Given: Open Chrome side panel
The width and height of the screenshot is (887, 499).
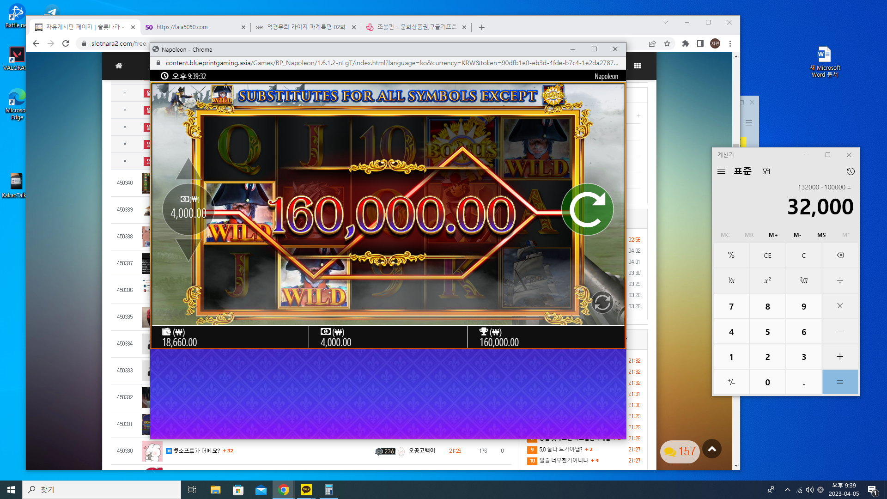Looking at the screenshot, I should point(700,43).
